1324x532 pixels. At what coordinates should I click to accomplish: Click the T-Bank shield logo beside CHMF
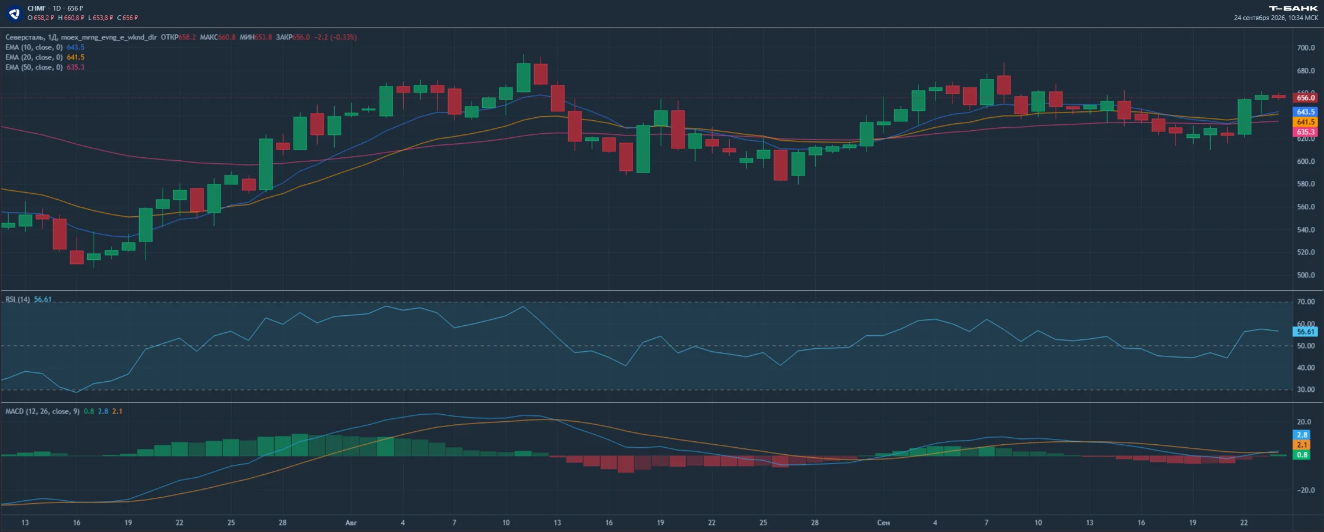click(14, 13)
